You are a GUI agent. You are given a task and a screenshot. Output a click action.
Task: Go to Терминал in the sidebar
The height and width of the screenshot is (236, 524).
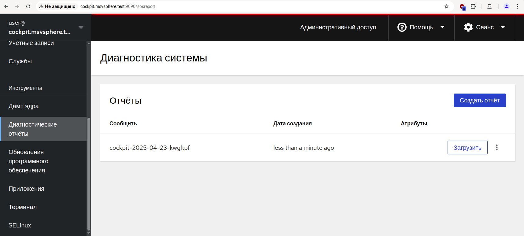coord(23,207)
